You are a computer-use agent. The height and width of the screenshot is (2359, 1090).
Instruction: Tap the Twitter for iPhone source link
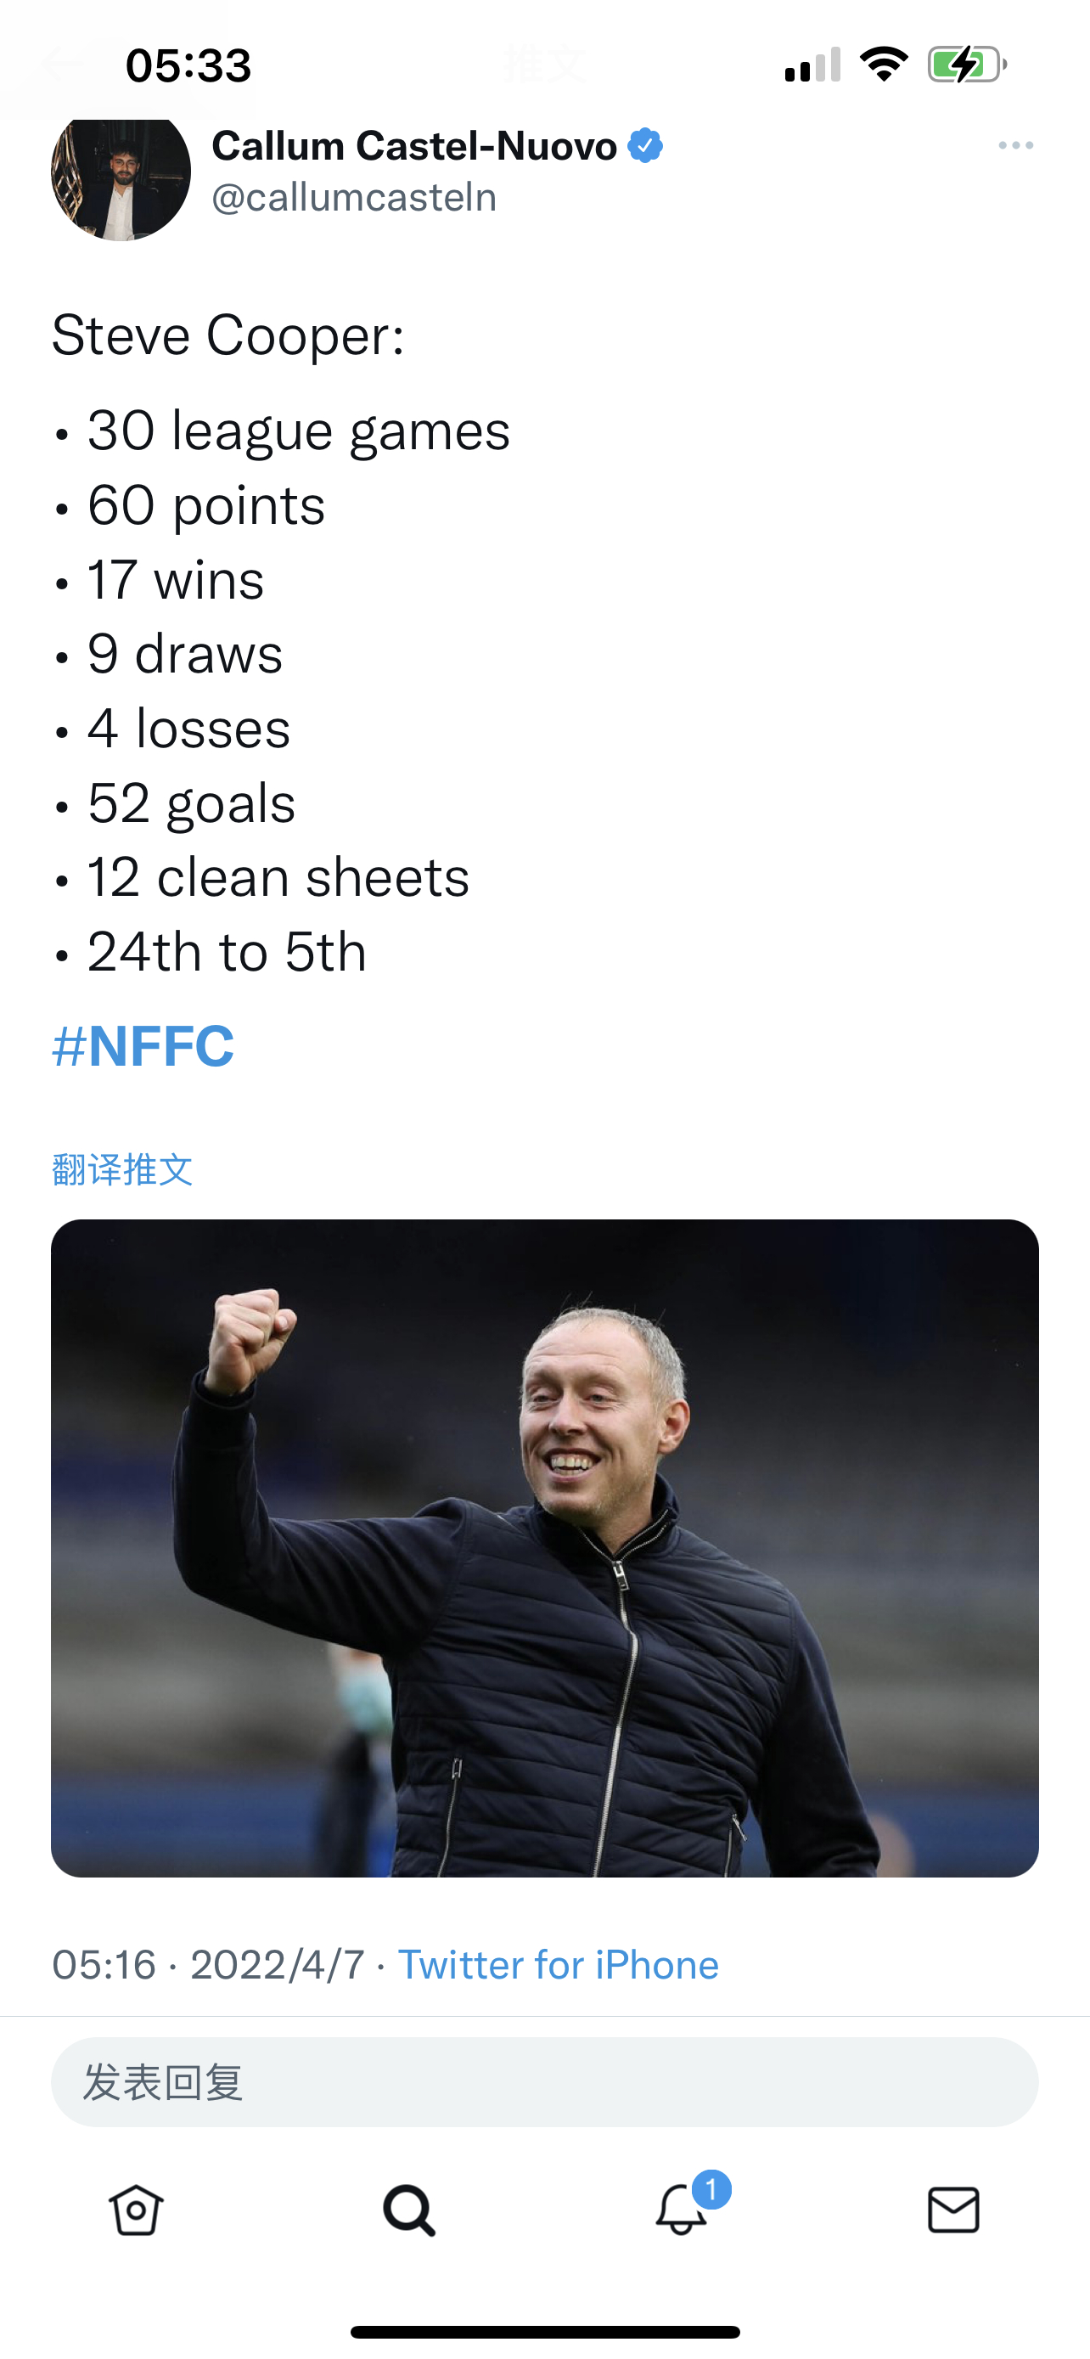tap(559, 1965)
